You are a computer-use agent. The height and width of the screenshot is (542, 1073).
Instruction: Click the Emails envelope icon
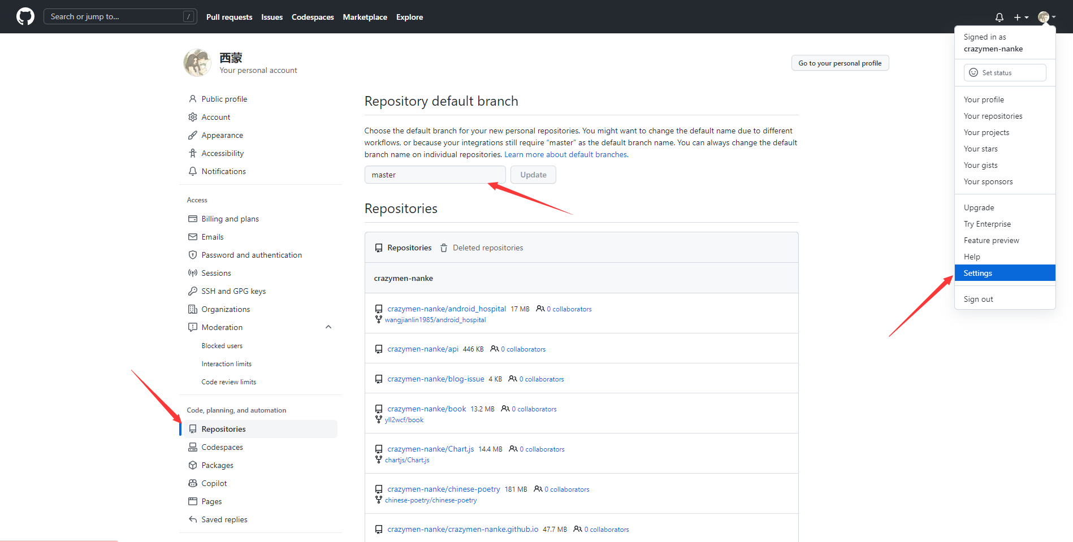193,237
